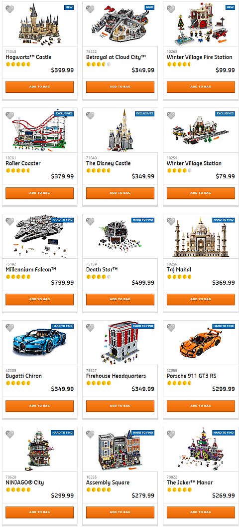The image size is (239, 527).
Task: Click the heart icon on Porsche 911 GT3 RS
Action: click(171, 328)
